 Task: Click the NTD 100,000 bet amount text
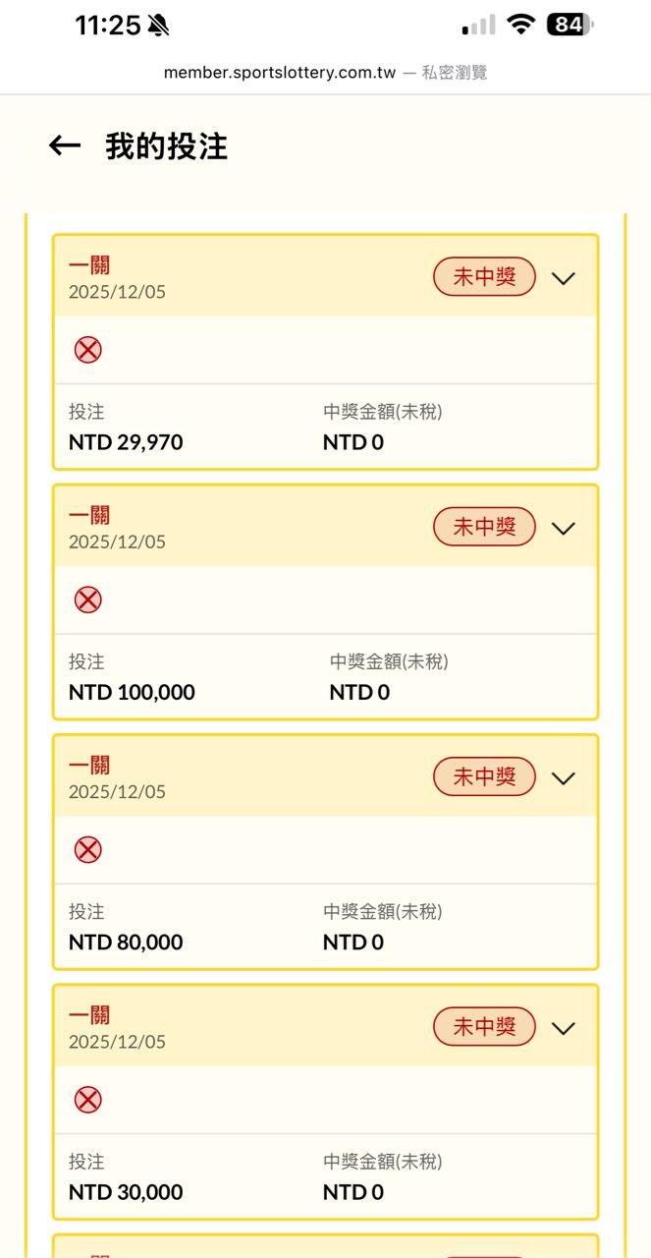pyautogui.click(x=132, y=692)
